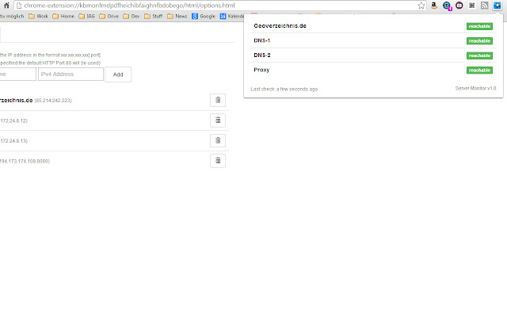Select Geoverzeichnis.de in the monitor popup
The image size is (507, 317).
click(280, 26)
